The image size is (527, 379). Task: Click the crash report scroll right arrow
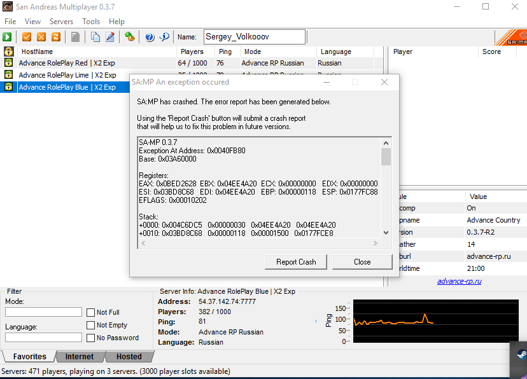376,244
